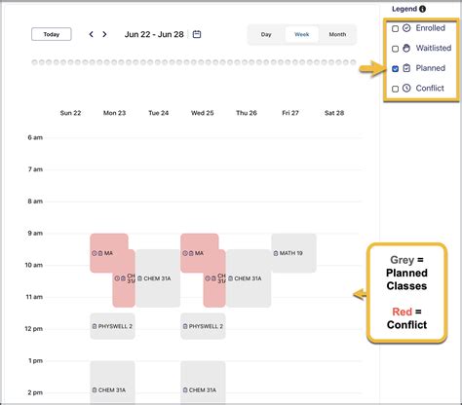Click the Thu 26 column header
The image size is (462, 405).
(247, 113)
